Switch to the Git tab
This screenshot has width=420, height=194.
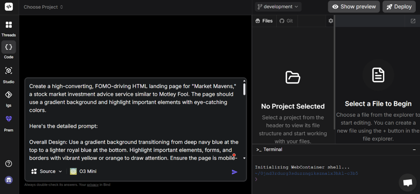coord(286,21)
